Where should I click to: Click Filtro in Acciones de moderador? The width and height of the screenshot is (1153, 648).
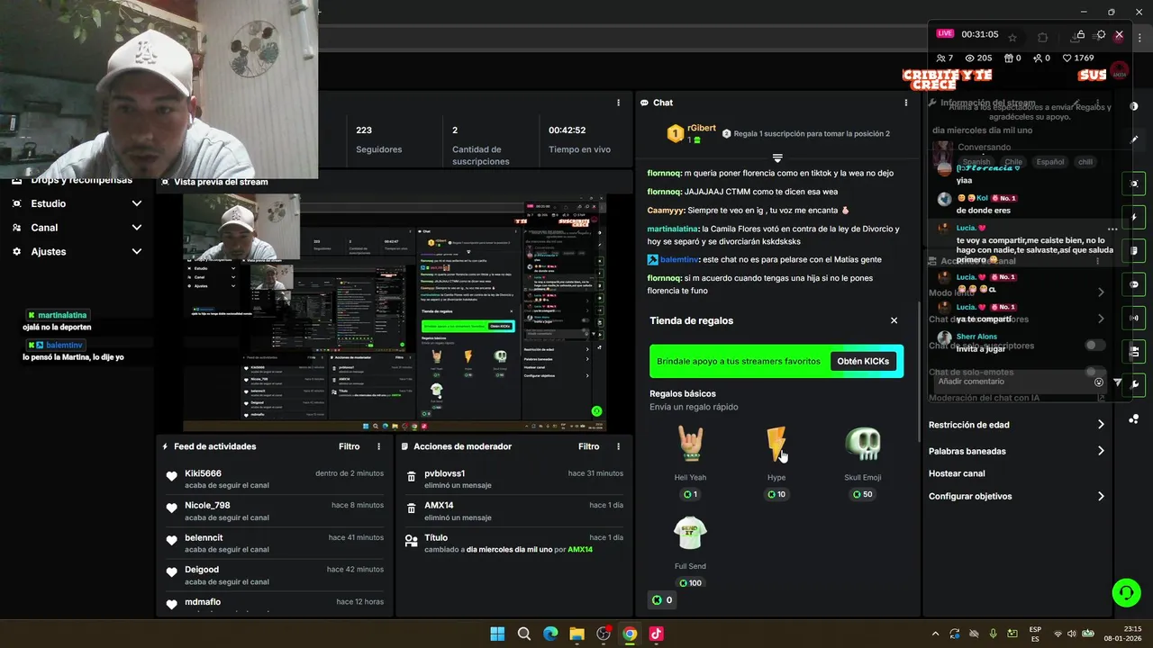pyautogui.click(x=588, y=446)
